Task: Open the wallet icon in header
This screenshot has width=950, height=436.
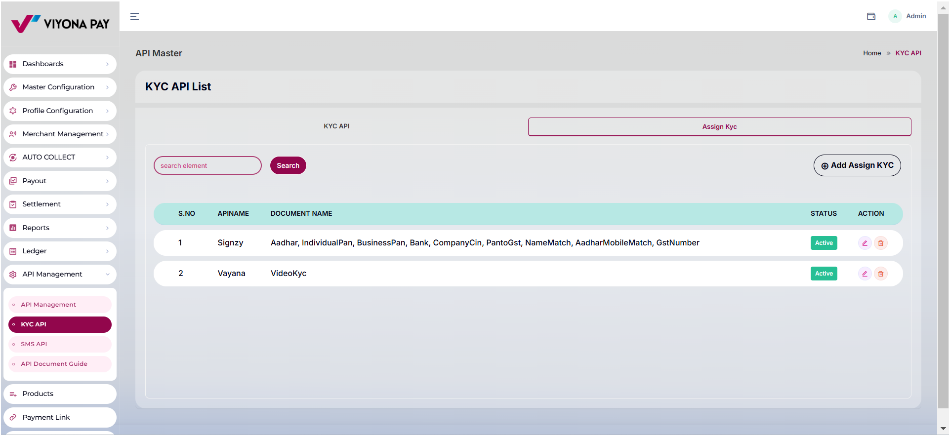Action: [871, 16]
